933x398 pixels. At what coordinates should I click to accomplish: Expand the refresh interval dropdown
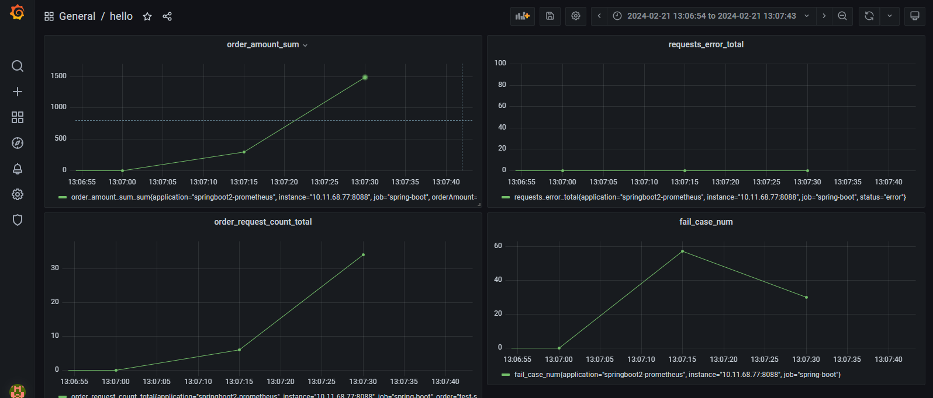coord(890,16)
